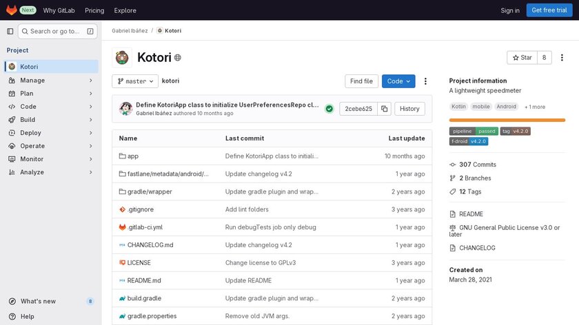Open the History button
The image size is (579, 325).
pos(409,109)
